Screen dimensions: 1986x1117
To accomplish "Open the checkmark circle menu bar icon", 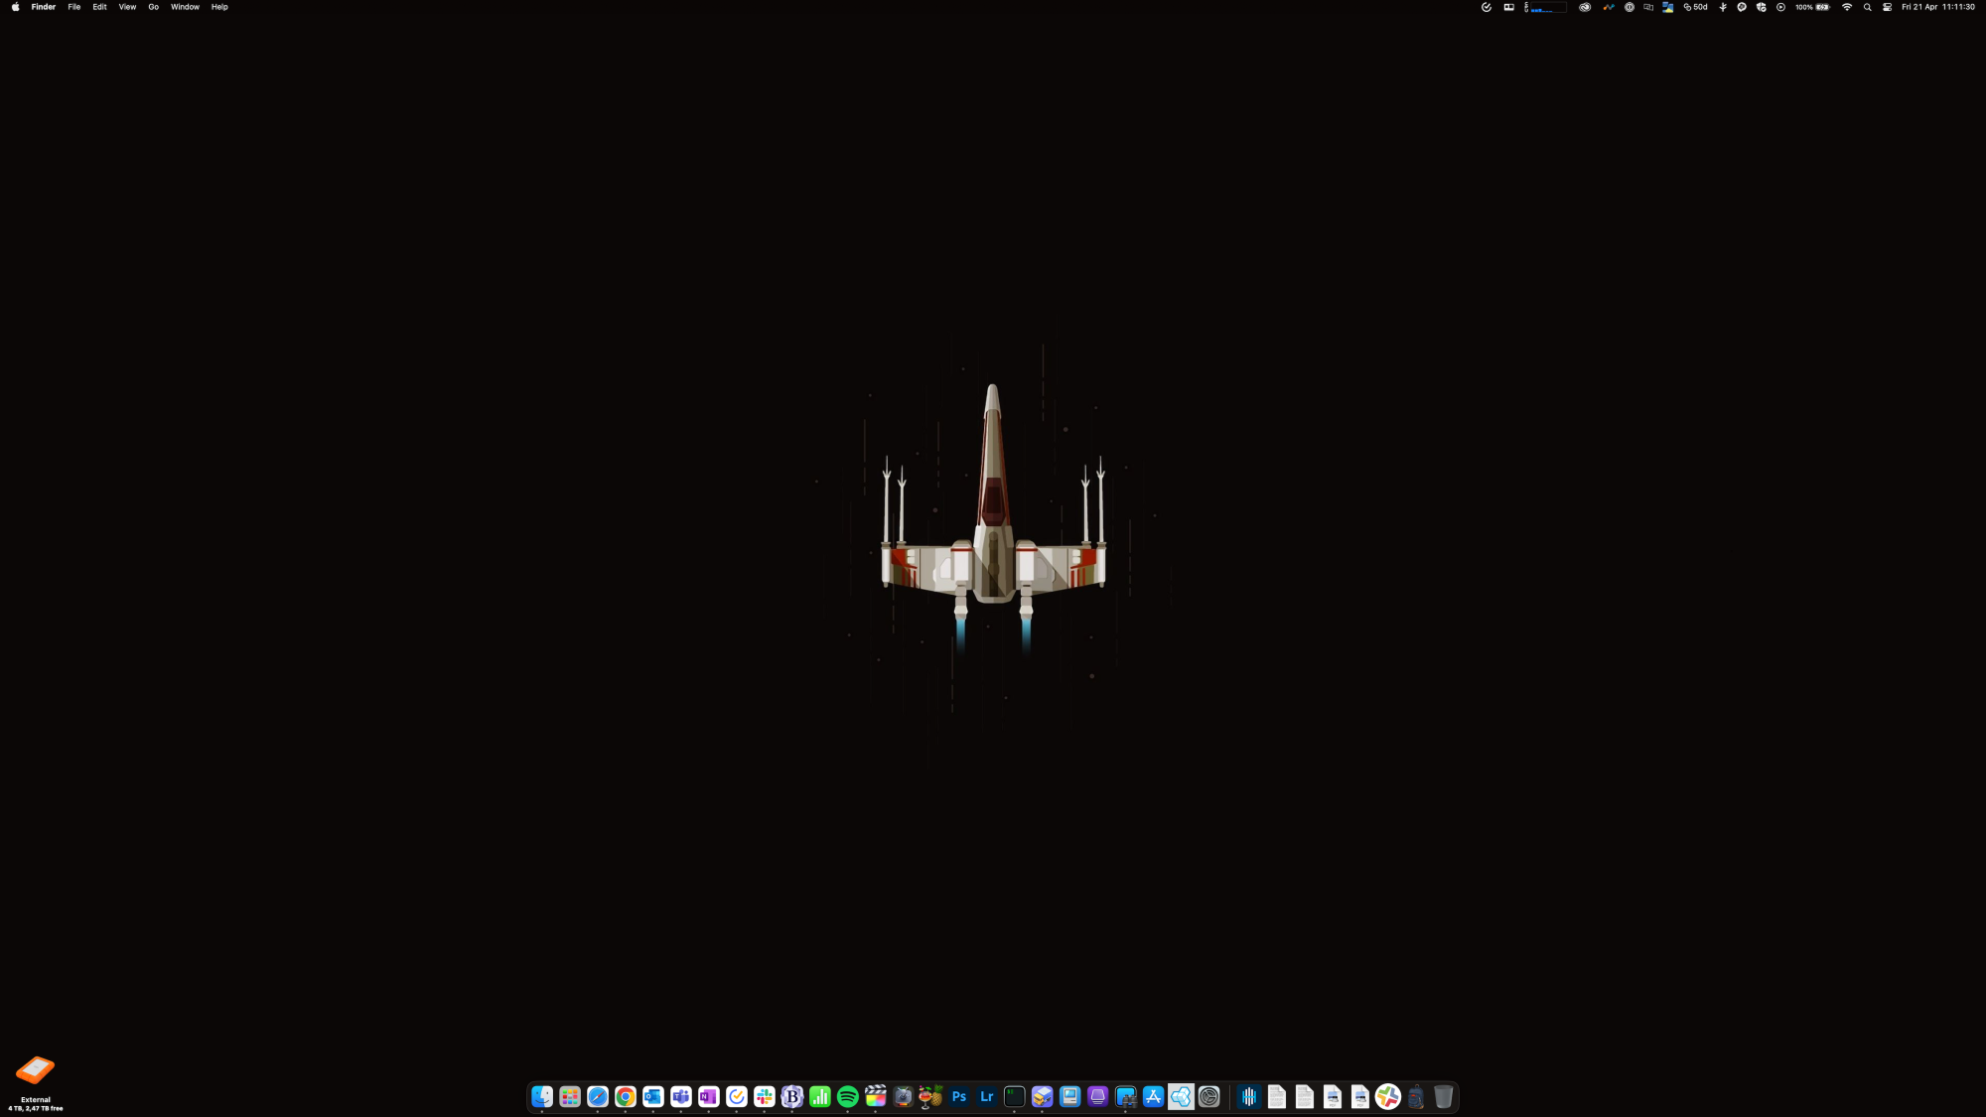I will click(1487, 7).
